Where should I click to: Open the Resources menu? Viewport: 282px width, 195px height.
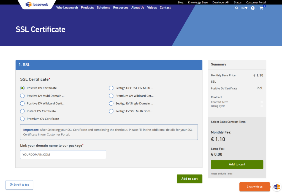click(121, 7)
